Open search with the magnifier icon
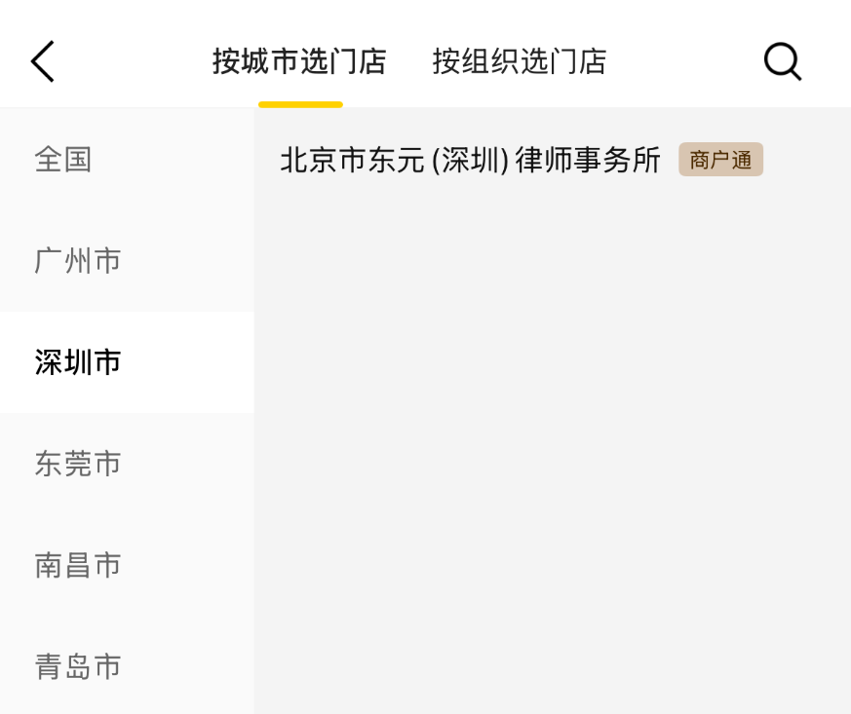Viewport: 851px width, 714px height. pyautogui.click(x=782, y=61)
